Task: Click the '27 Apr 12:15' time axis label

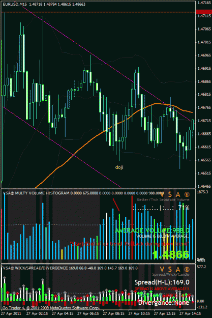Action: (165, 313)
